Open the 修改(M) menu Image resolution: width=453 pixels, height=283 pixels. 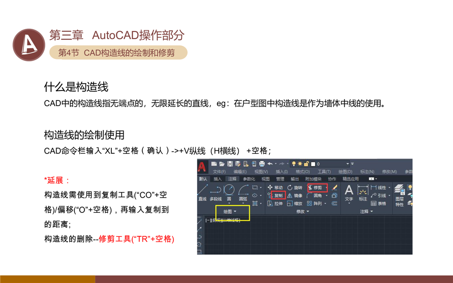389,172
